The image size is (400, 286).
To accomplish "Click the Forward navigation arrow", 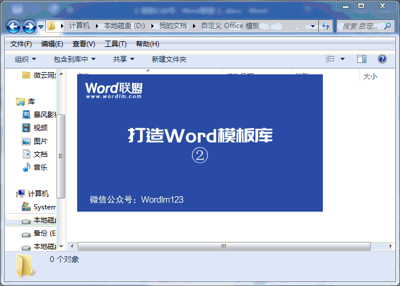I will point(29,26).
